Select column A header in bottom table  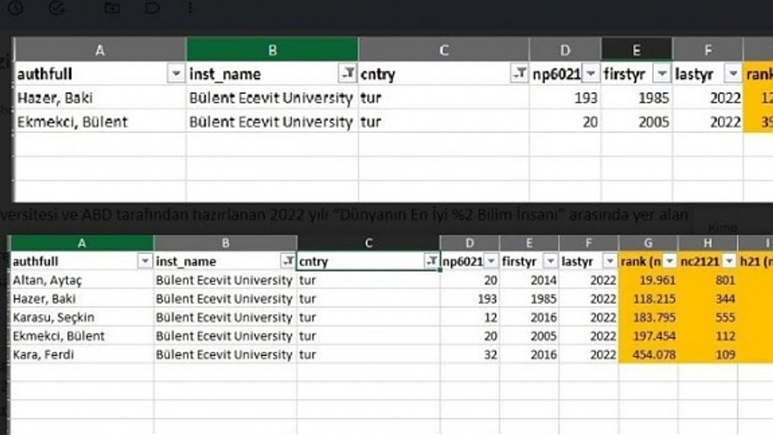pyautogui.click(x=82, y=243)
